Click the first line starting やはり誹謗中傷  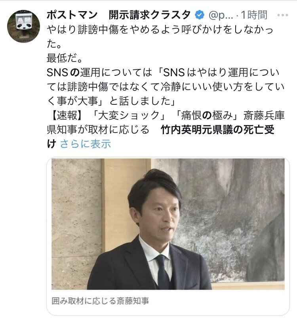click(160, 30)
